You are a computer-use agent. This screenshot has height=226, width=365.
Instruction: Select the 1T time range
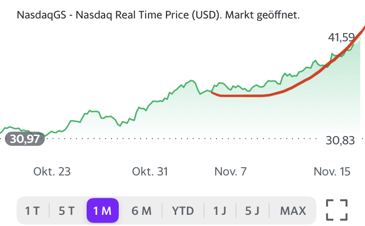33,211
